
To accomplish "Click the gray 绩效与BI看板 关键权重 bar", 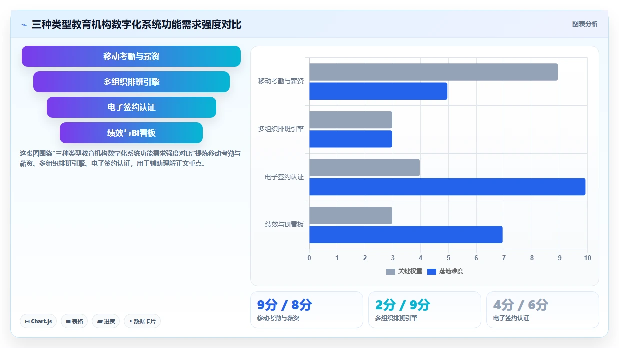I will (351, 215).
